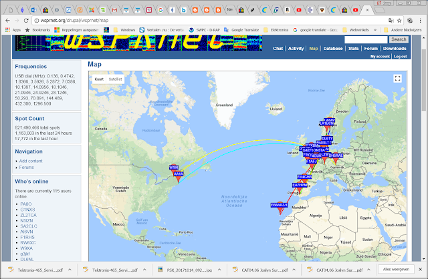The width and height of the screenshot is (428, 279).
Task: Open online user g3jkf profile
Action: tap(25, 254)
